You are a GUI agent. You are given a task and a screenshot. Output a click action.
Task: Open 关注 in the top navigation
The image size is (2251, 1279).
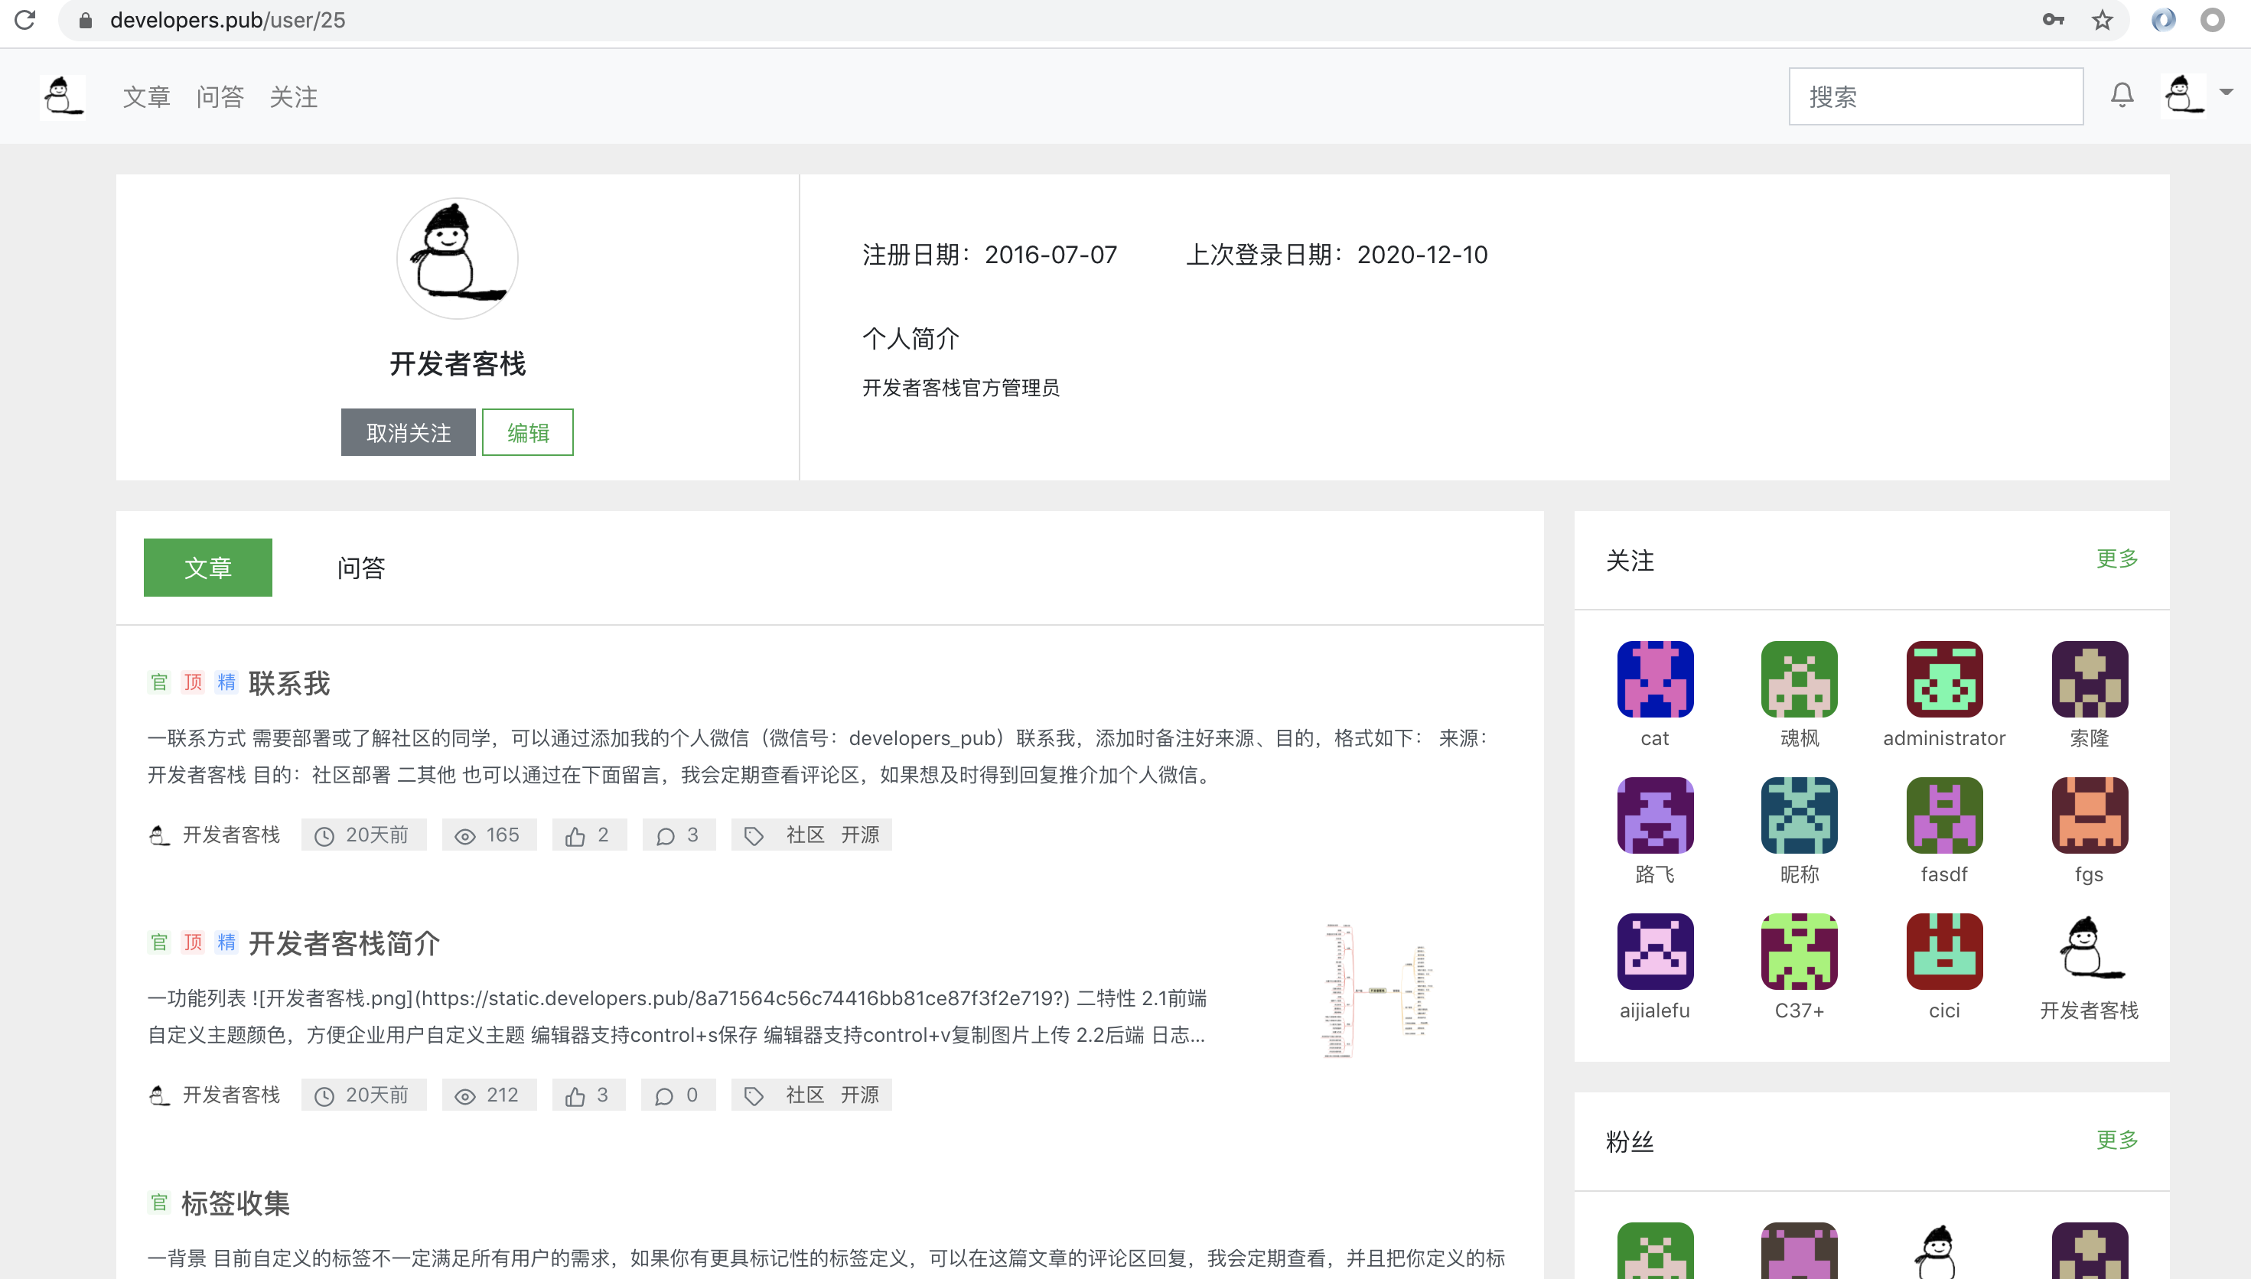pyautogui.click(x=294, y=96)
